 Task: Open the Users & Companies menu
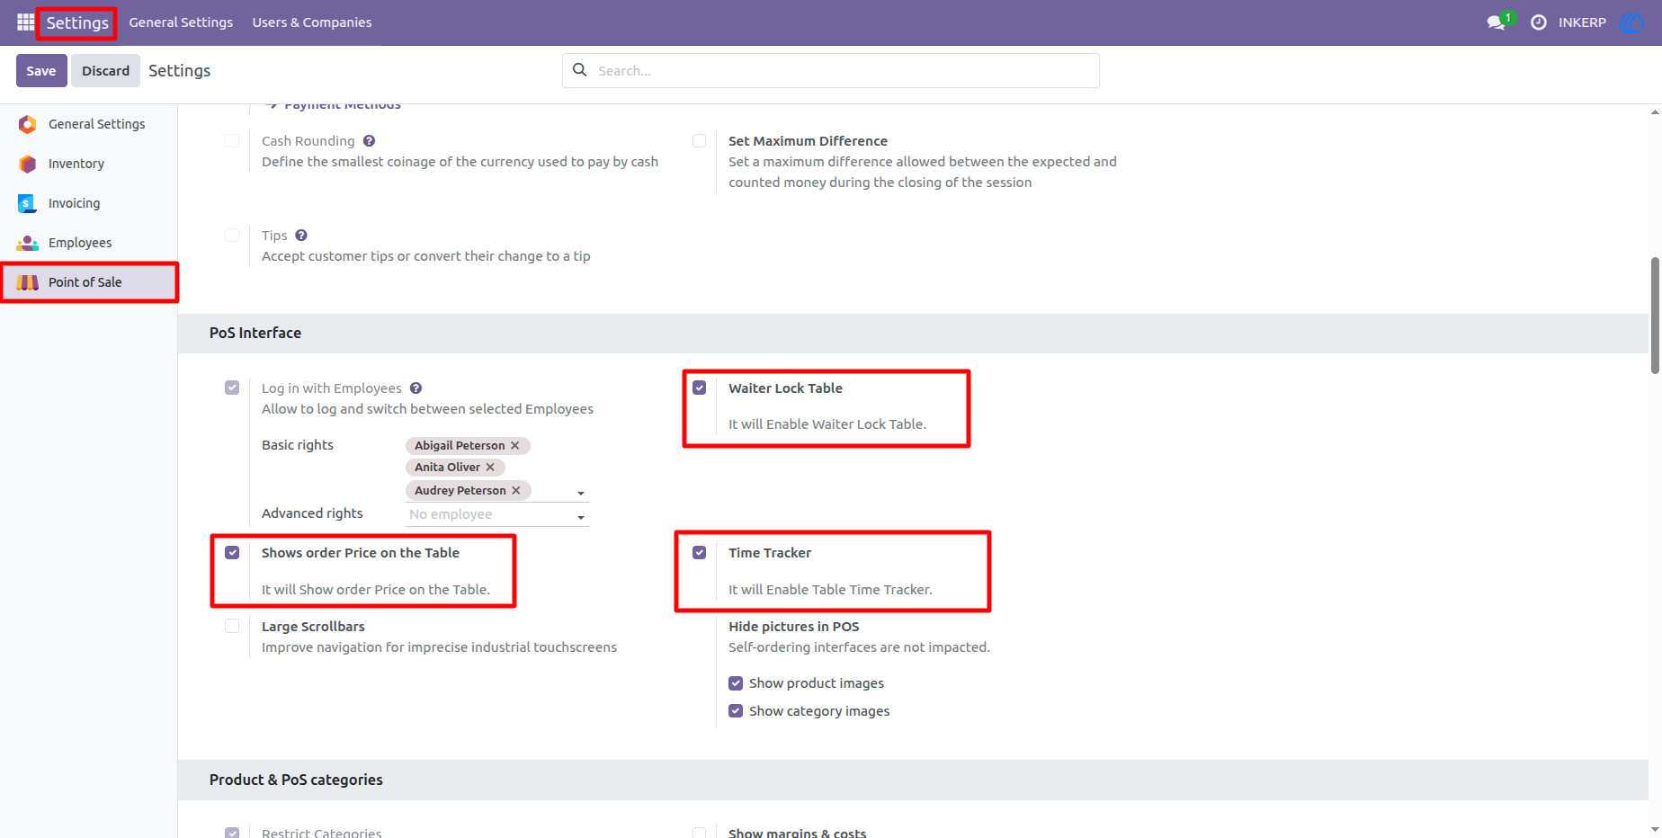(312, 22)
